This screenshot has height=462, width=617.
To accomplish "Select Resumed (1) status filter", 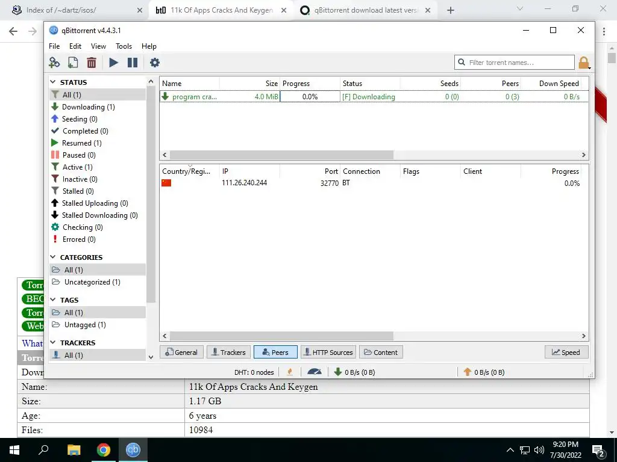I will (x=98, y=143).
